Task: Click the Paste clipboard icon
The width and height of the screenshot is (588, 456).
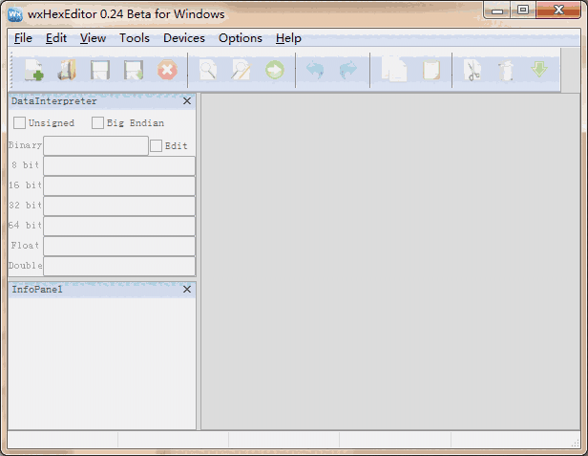Action: pos(431,70)
